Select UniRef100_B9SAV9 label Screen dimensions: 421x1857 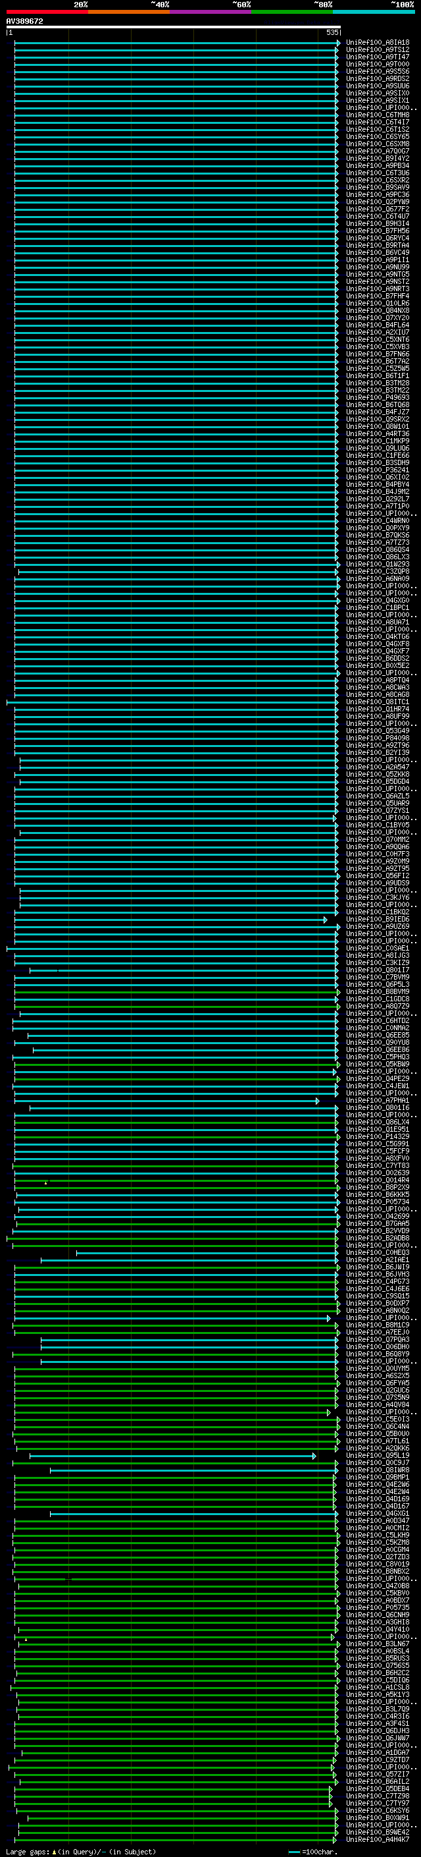378,188
